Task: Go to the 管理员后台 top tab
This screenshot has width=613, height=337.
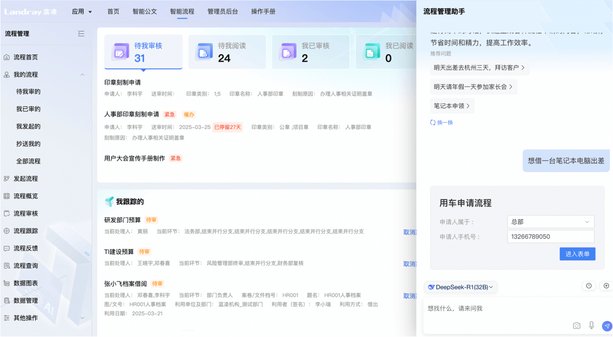Action: pyautogui.click(x=222, y=12)
